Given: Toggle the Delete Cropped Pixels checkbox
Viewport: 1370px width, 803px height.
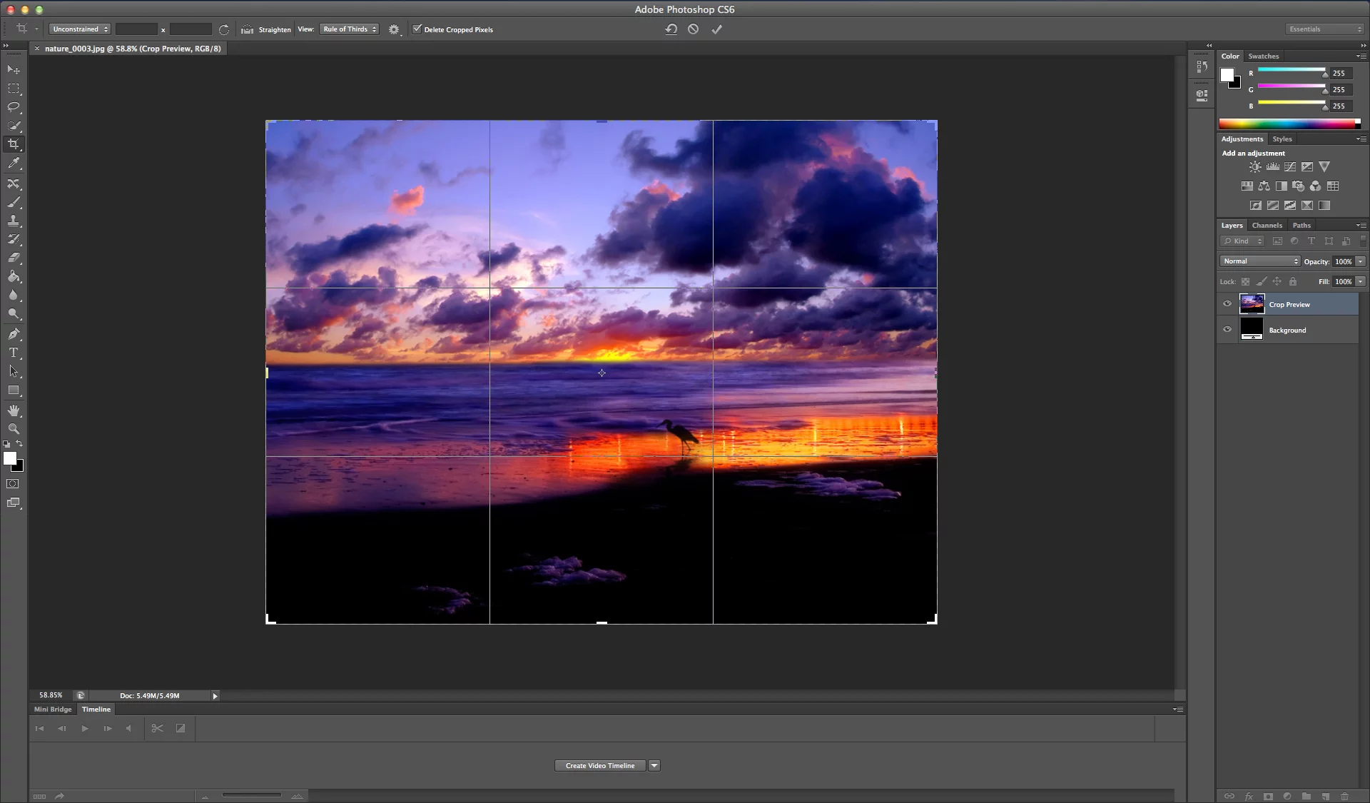Looking at the screenshot, I should click(418, 29).
